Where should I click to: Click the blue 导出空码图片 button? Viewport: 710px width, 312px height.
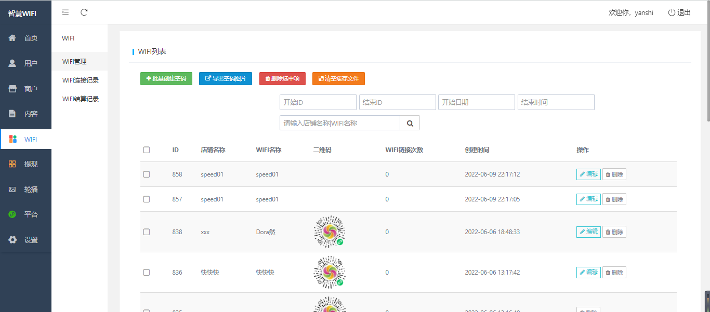coord(226,78)
